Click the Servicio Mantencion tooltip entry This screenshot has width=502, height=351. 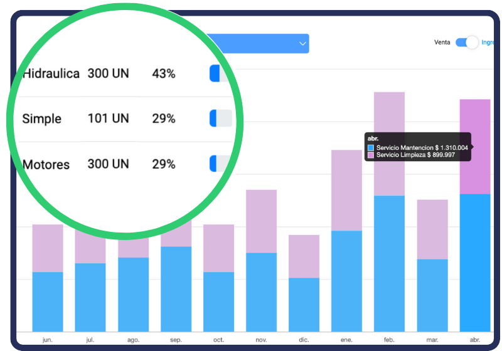(x=418, y=148)
